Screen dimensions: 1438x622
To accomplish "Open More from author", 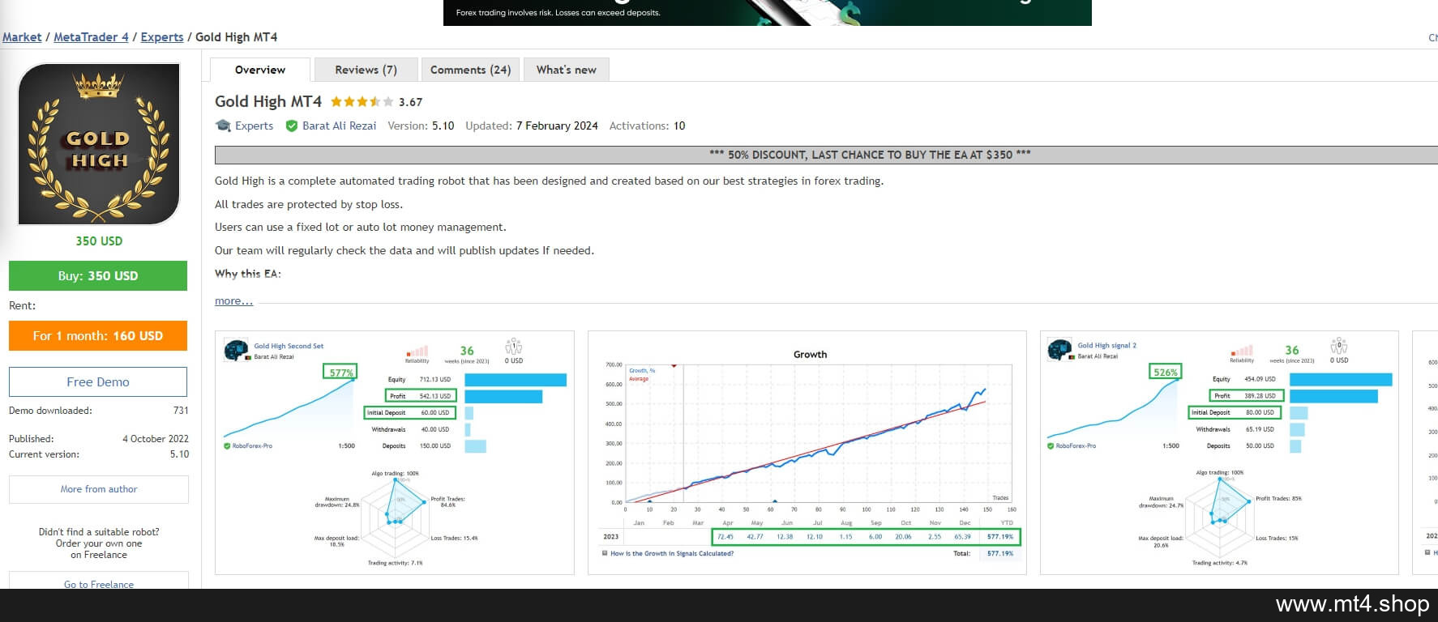I will pyautogui.click(x=99, y=489).
